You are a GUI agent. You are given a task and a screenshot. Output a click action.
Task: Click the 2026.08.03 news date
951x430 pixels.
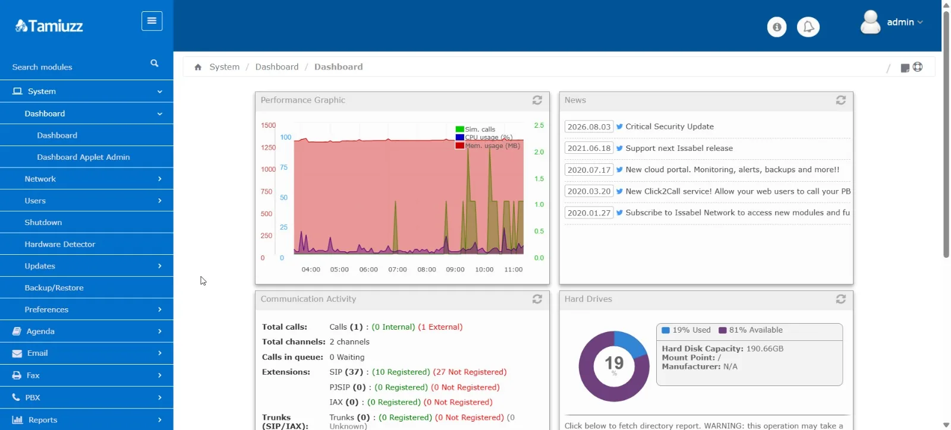click(588, 127)
